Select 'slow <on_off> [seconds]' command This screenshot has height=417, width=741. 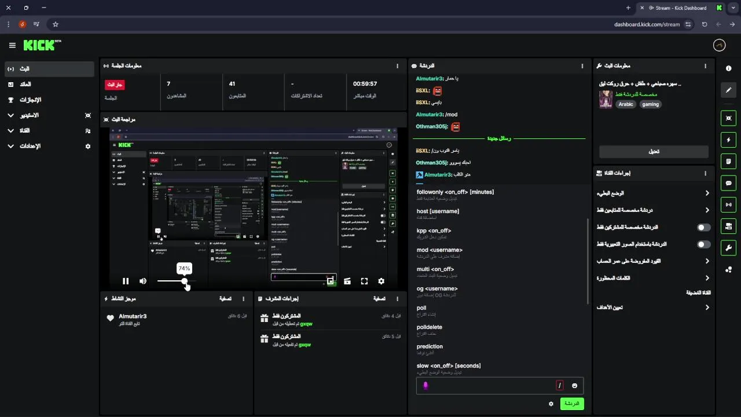pos(500,368)
